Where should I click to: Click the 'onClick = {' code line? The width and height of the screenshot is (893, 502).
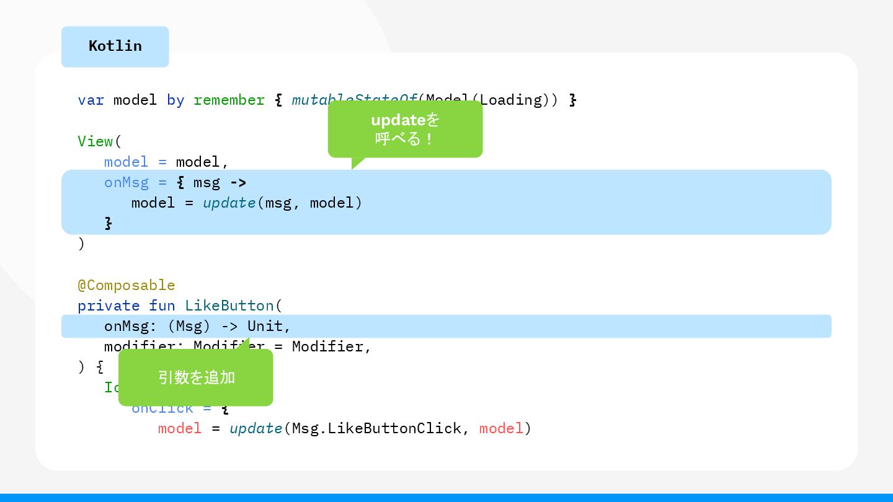(x=180, y=408)
